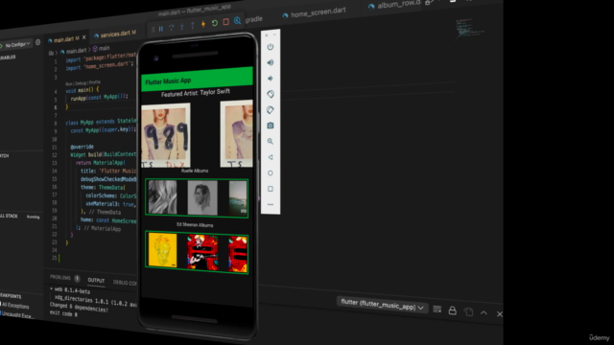This screenshot has height=345, width=614.
Task: Grab the debug toolbar drag handle
Action: click(153, 30)
